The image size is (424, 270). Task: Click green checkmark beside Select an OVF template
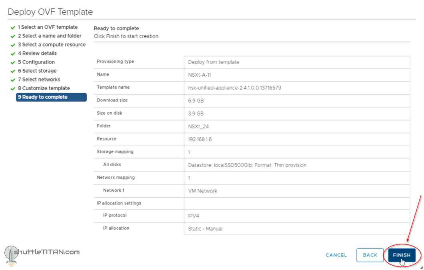(x=13, y=28)
